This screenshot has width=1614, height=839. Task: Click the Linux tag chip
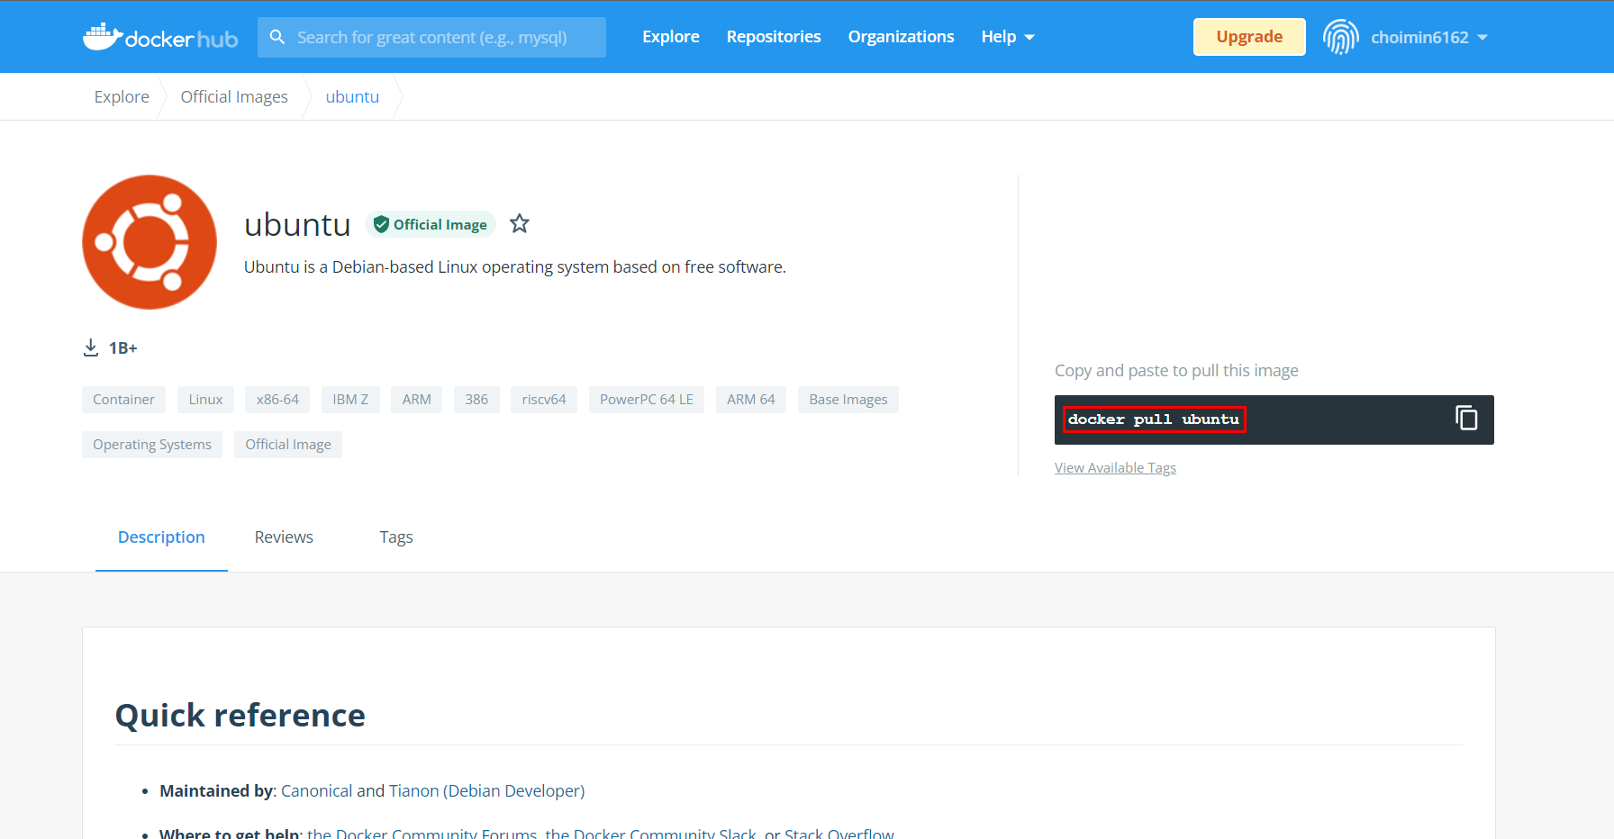coord(205,400)
